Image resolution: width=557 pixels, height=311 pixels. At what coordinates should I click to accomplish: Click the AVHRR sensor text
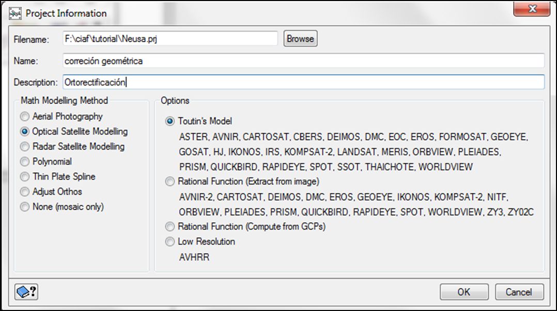194,257
